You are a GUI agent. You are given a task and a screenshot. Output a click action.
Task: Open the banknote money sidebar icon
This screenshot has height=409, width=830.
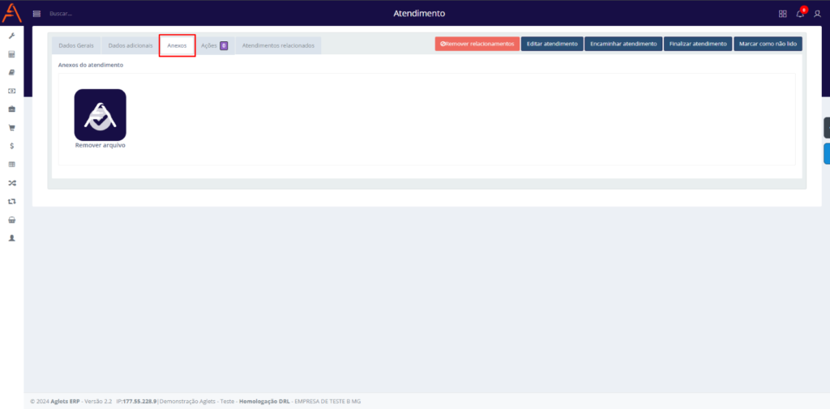click(11, 91)
